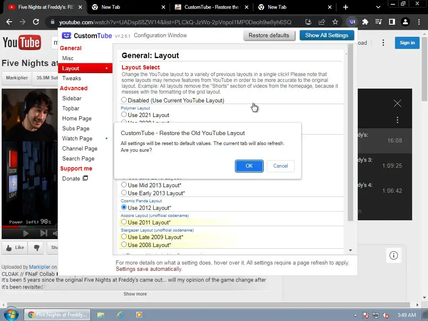Open the Search Page settings section
The width and height of the screenshot is (428, 321).
78,158
